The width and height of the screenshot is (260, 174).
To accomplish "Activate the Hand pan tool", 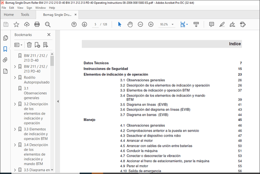I will [x=130, y=24].
